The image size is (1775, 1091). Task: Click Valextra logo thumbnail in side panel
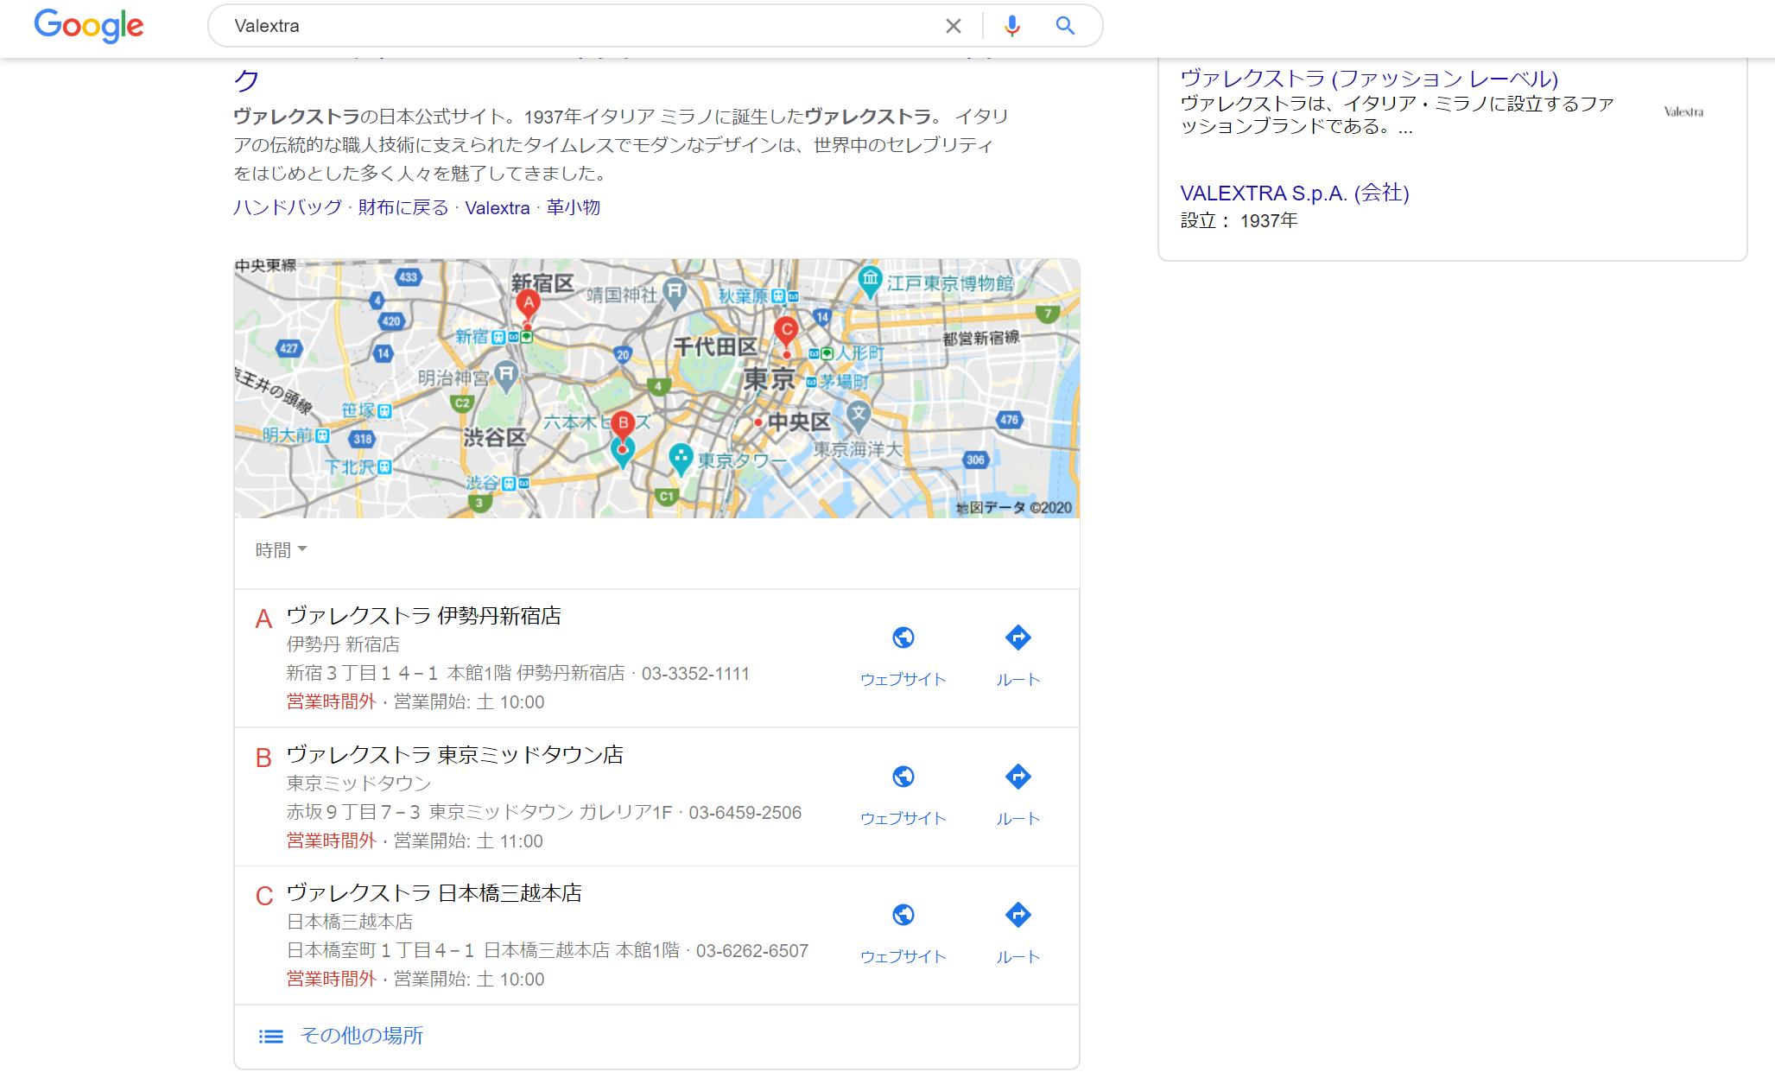tap(1683, 111)
